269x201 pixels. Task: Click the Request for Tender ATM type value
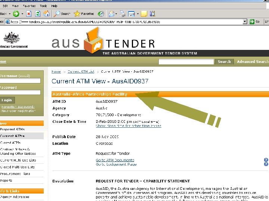tap(113, 153)
